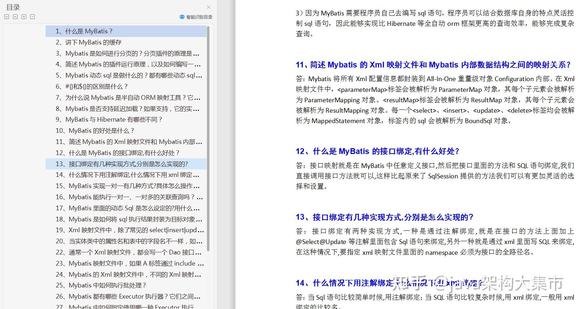Click the paragraph starting 答：接口绑定有两种实现方式
Image resolution: width=578 pixels, height=309 pixels.
coord(435,242)
